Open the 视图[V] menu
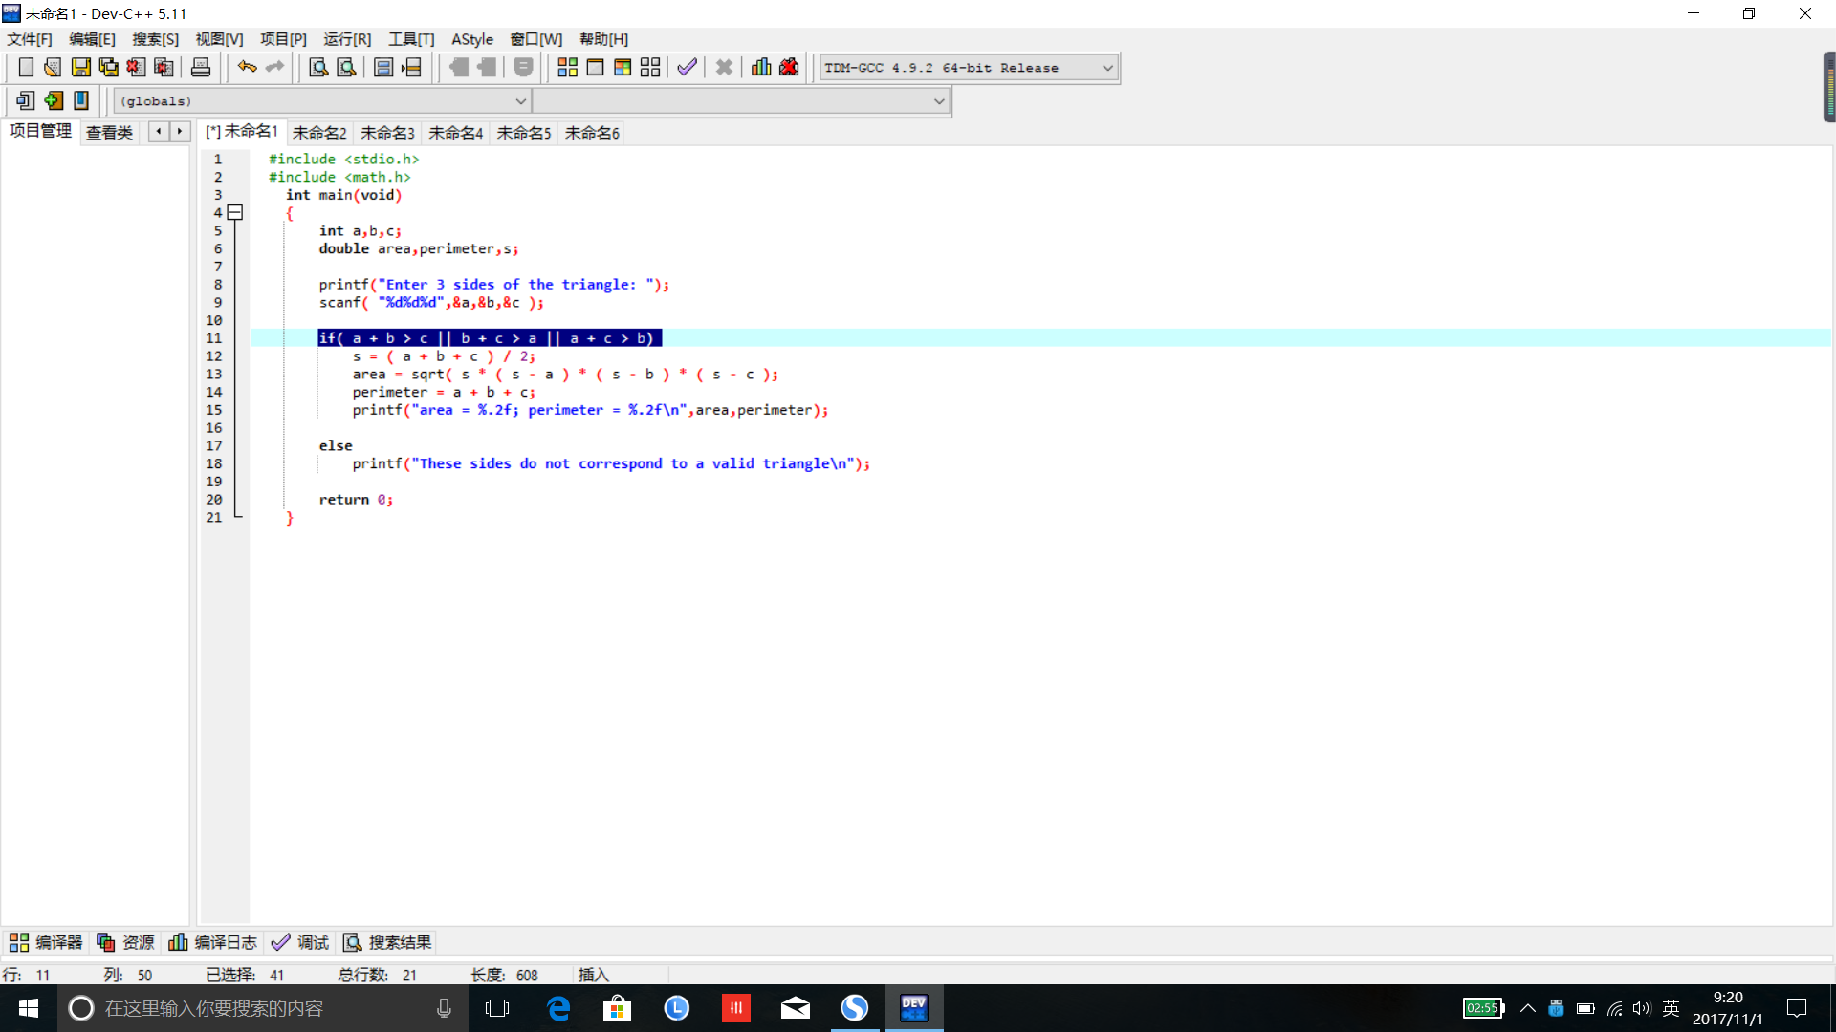Screen dimensions: 1836x1032 (219, 39)
